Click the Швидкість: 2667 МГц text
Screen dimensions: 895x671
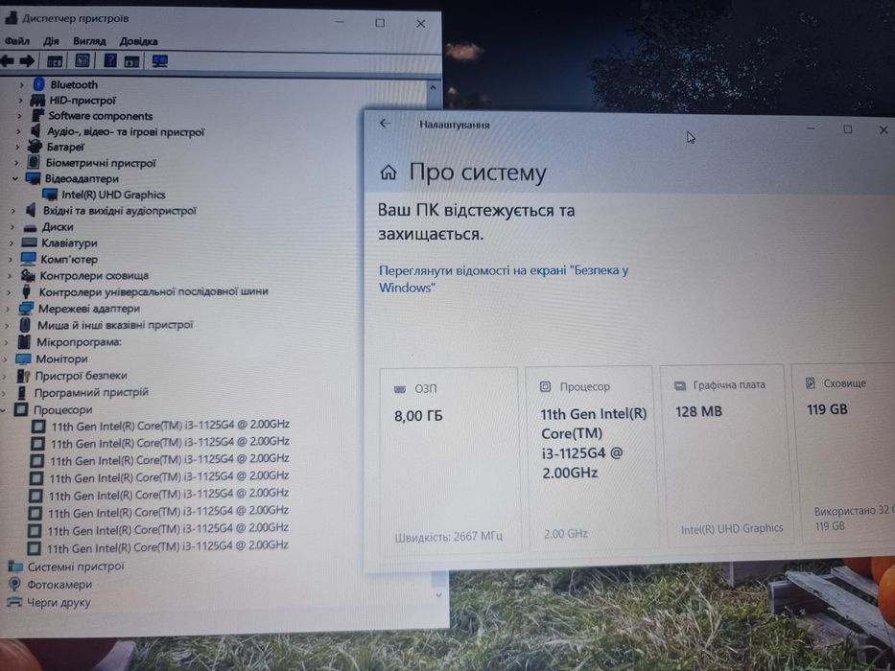click(x=449, y=537)
